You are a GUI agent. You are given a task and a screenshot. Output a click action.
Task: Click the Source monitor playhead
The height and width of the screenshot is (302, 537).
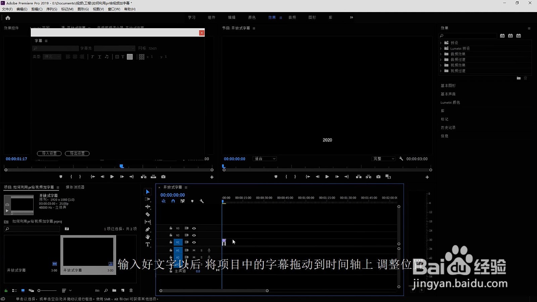pyautogui.click(x=122, y=166)
